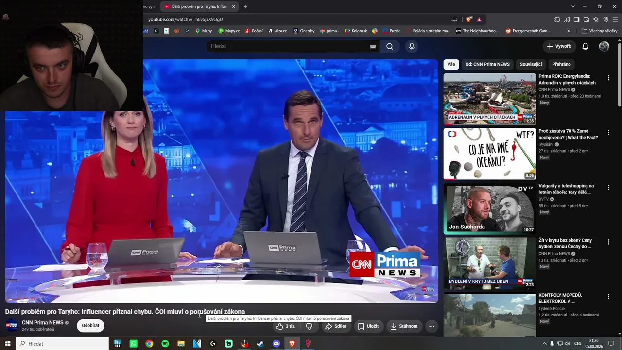Click the Sdílet share button

[x=336, y=326]
